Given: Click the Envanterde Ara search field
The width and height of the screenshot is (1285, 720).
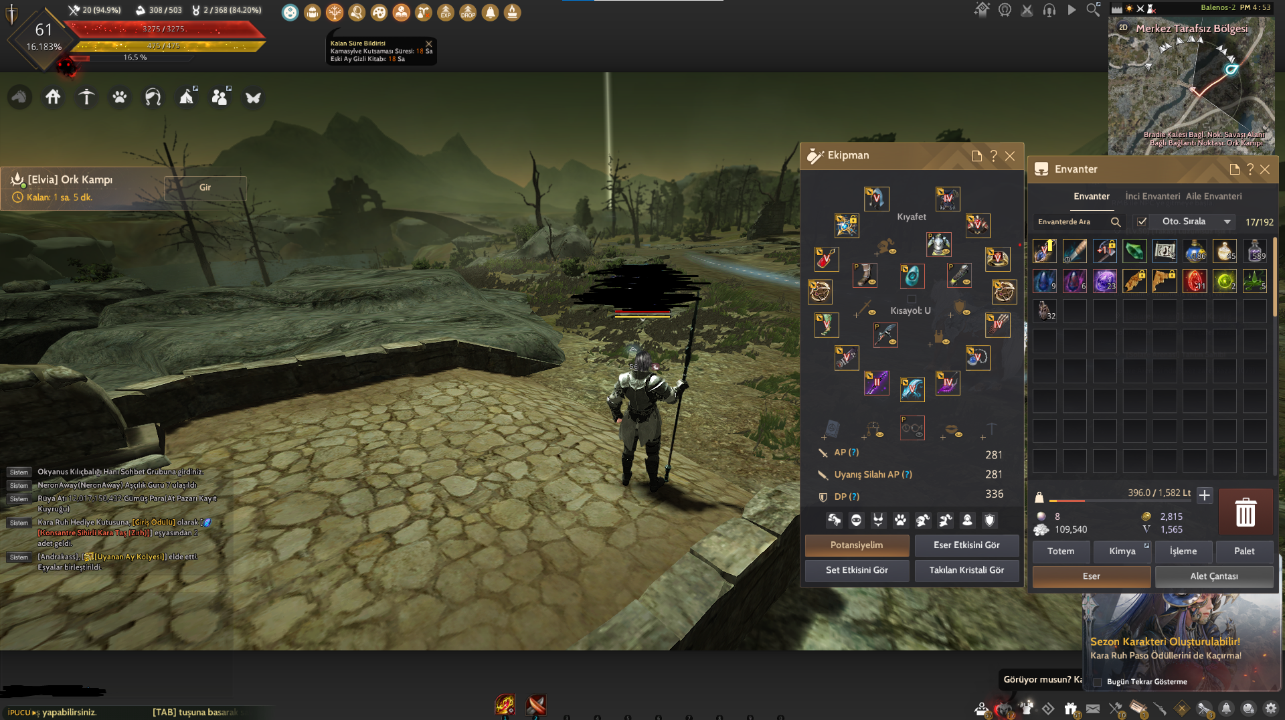Looking at the screenshot, I should [1078, 221].
